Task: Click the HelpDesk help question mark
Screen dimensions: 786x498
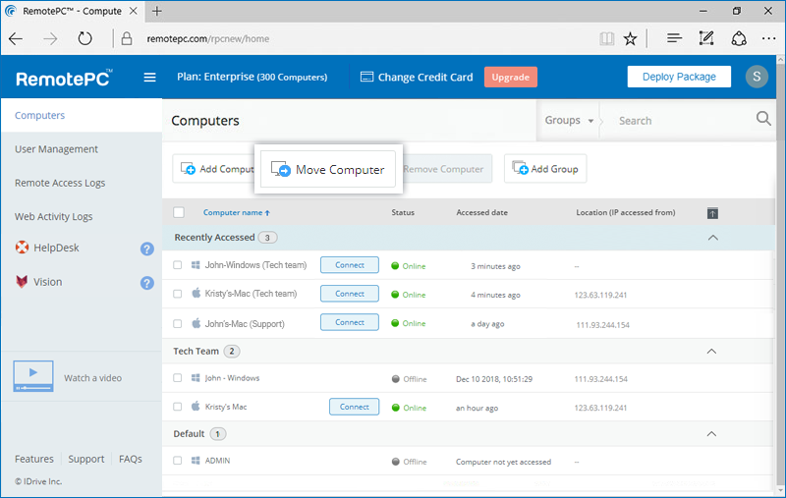Action: click(146, 249)
